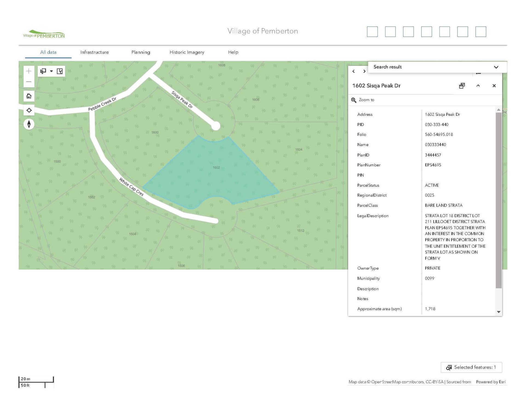Image resolution: width=526 pixels, height=407 pixels.
Task: Click the Home default extent icon
Action: 29,96
